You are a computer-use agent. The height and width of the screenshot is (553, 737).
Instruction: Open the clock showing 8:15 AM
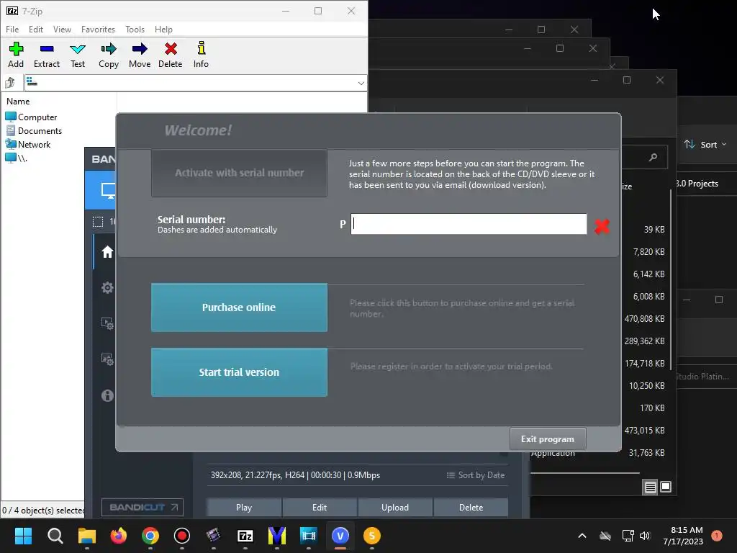pos(683,536)
